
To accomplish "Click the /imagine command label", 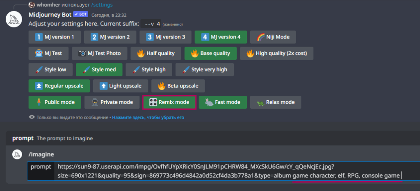I will tap(41, 155).
